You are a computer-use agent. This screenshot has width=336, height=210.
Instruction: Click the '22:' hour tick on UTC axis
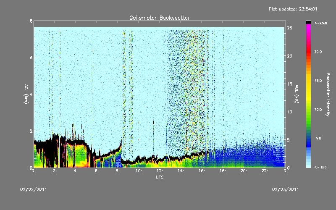pos(265,171)
